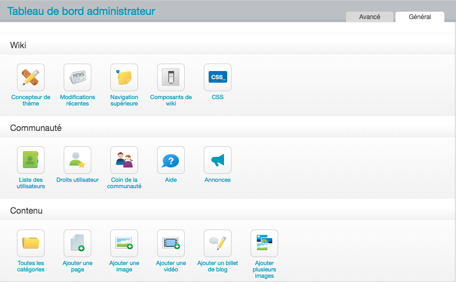Screen dimensions: 456x282
Task: Open Coin de la communauté icon
Action: (124, 160)
